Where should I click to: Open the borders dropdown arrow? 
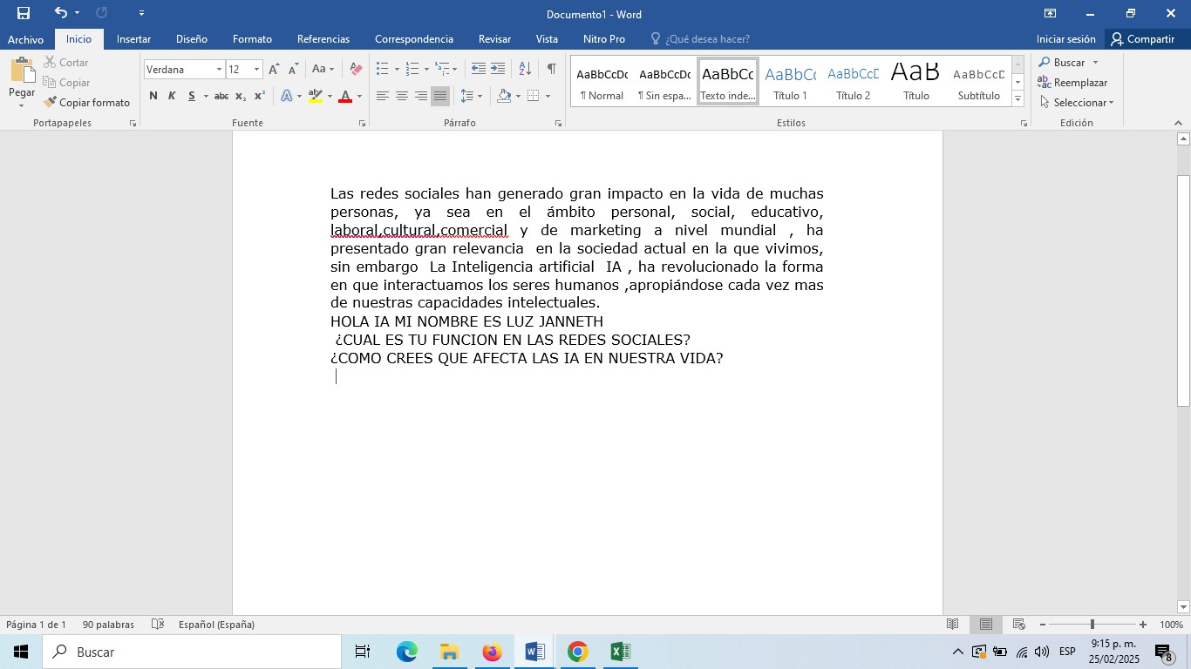click(x=548, y=96)
